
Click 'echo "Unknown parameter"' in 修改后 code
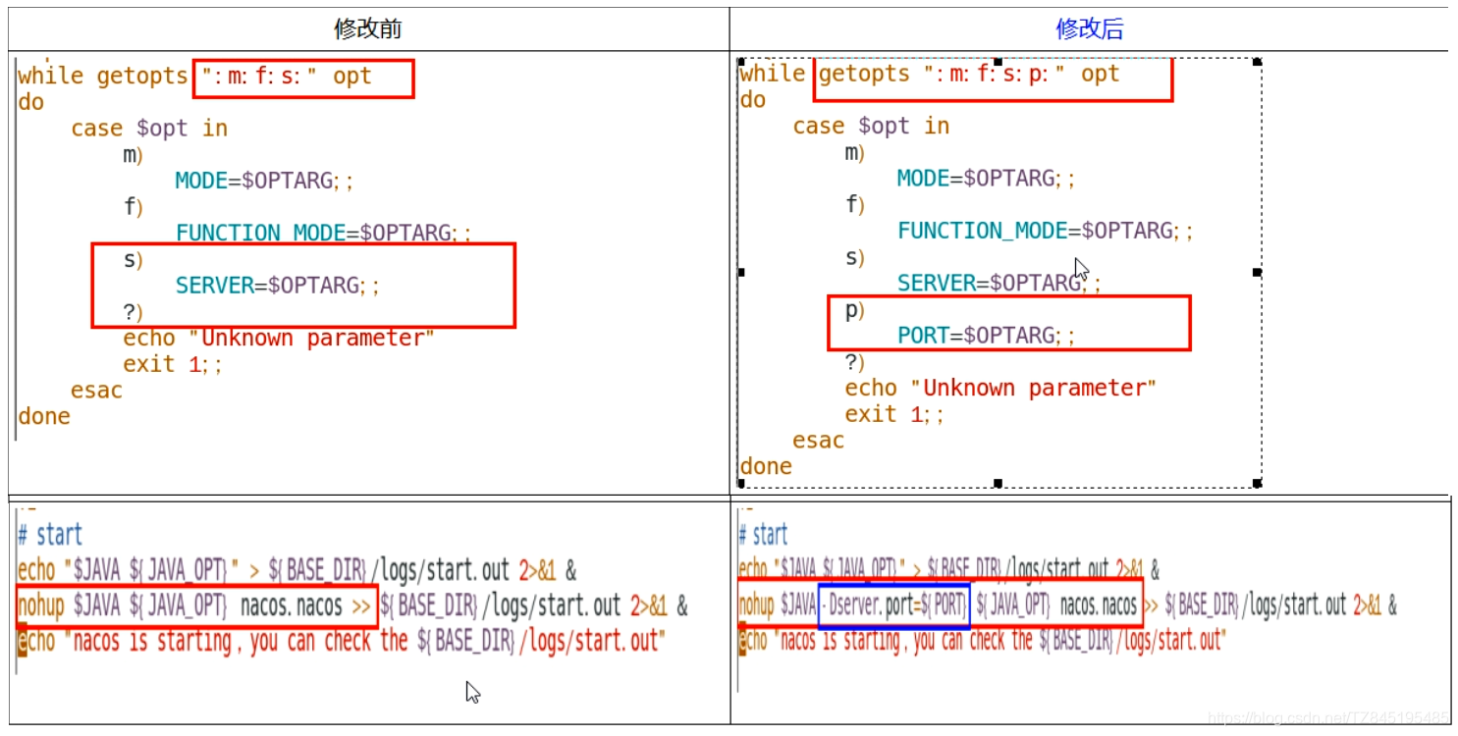coord(1000,388)
